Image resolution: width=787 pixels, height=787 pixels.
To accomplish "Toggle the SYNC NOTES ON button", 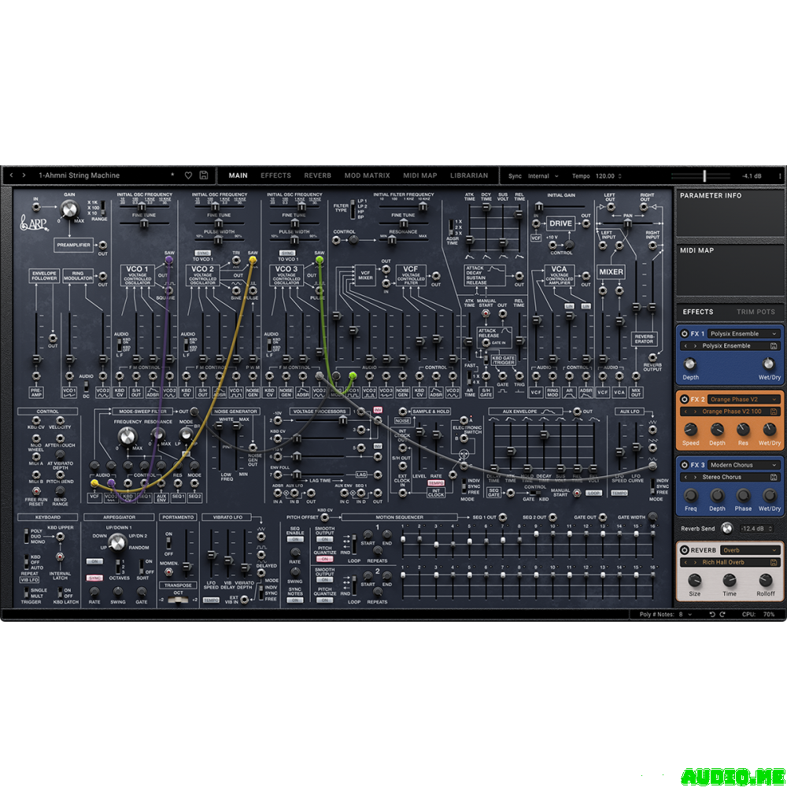I will [x=295, y=600].
